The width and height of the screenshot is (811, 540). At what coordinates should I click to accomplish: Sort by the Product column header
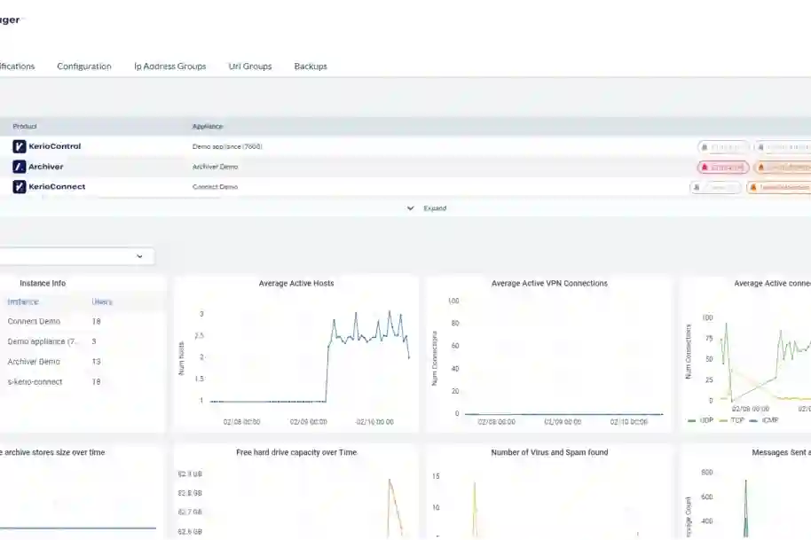click(25, 126)
